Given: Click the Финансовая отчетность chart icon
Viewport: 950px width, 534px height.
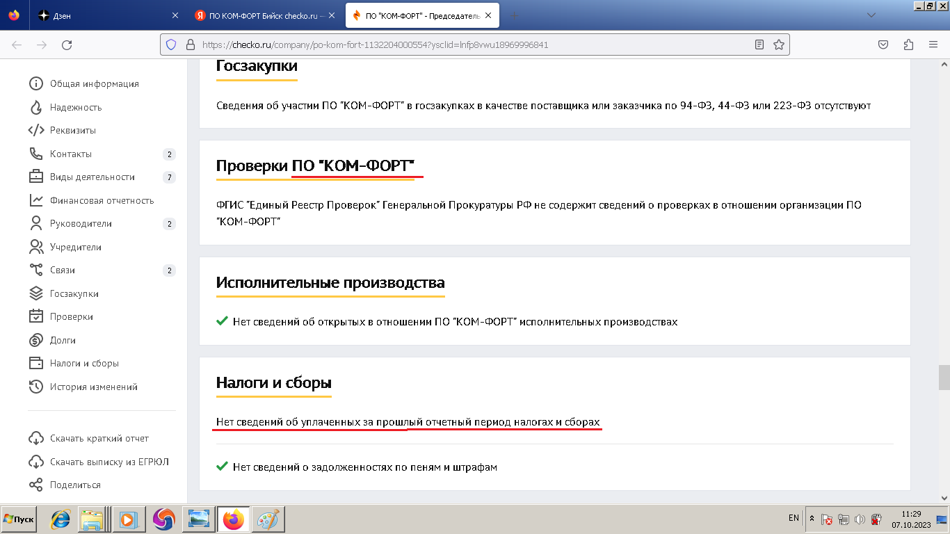Looking at the screenshot, I should click(x=36, y=200).
